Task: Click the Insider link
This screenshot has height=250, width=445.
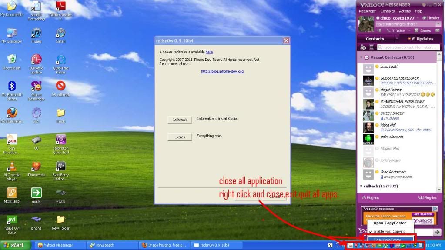Action: tap(431, 18)
